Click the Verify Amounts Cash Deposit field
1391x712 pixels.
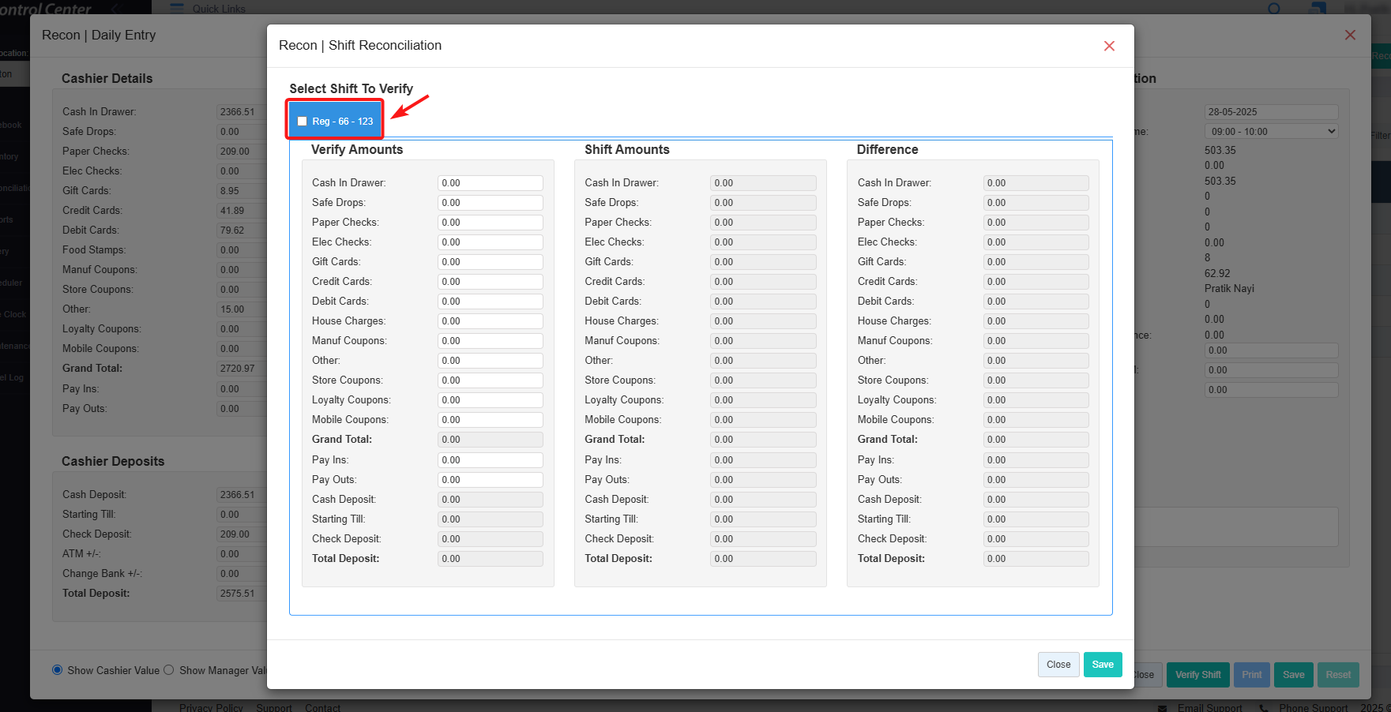[491, 500]
